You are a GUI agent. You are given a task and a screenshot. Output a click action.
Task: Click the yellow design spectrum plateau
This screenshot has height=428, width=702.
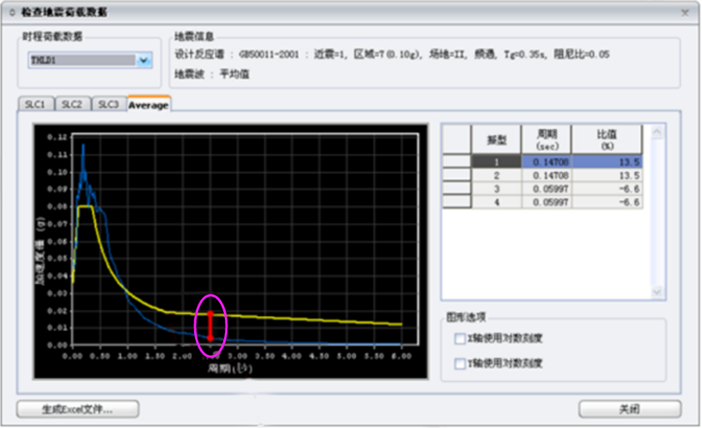[85, 206]
